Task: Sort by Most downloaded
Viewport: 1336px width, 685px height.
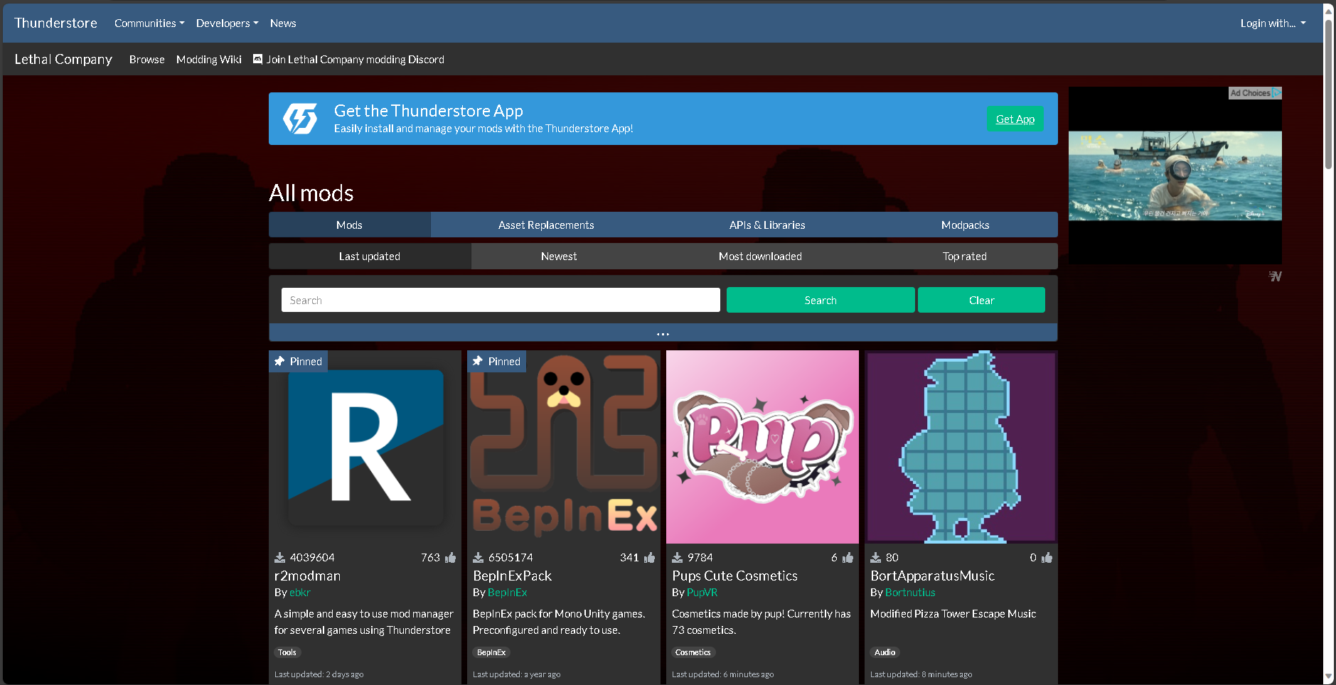Action: tap(760, 256)
